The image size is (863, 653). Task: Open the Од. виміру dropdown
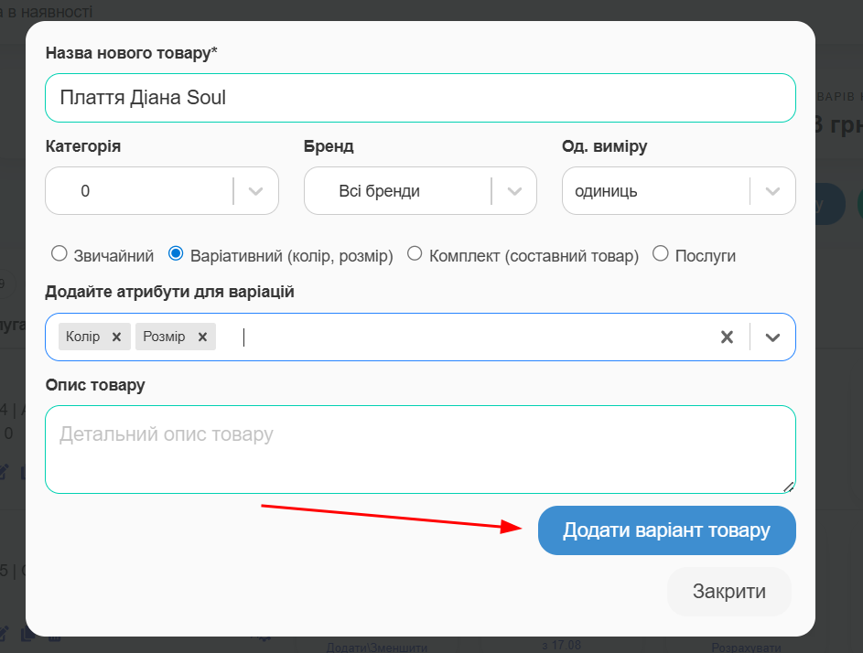tap(772, 191)
